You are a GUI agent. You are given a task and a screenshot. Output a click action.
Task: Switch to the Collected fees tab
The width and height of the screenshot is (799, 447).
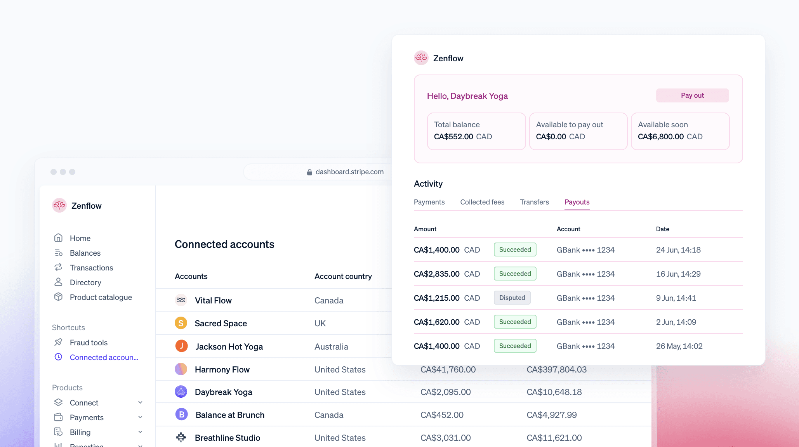tap(482, 202)
